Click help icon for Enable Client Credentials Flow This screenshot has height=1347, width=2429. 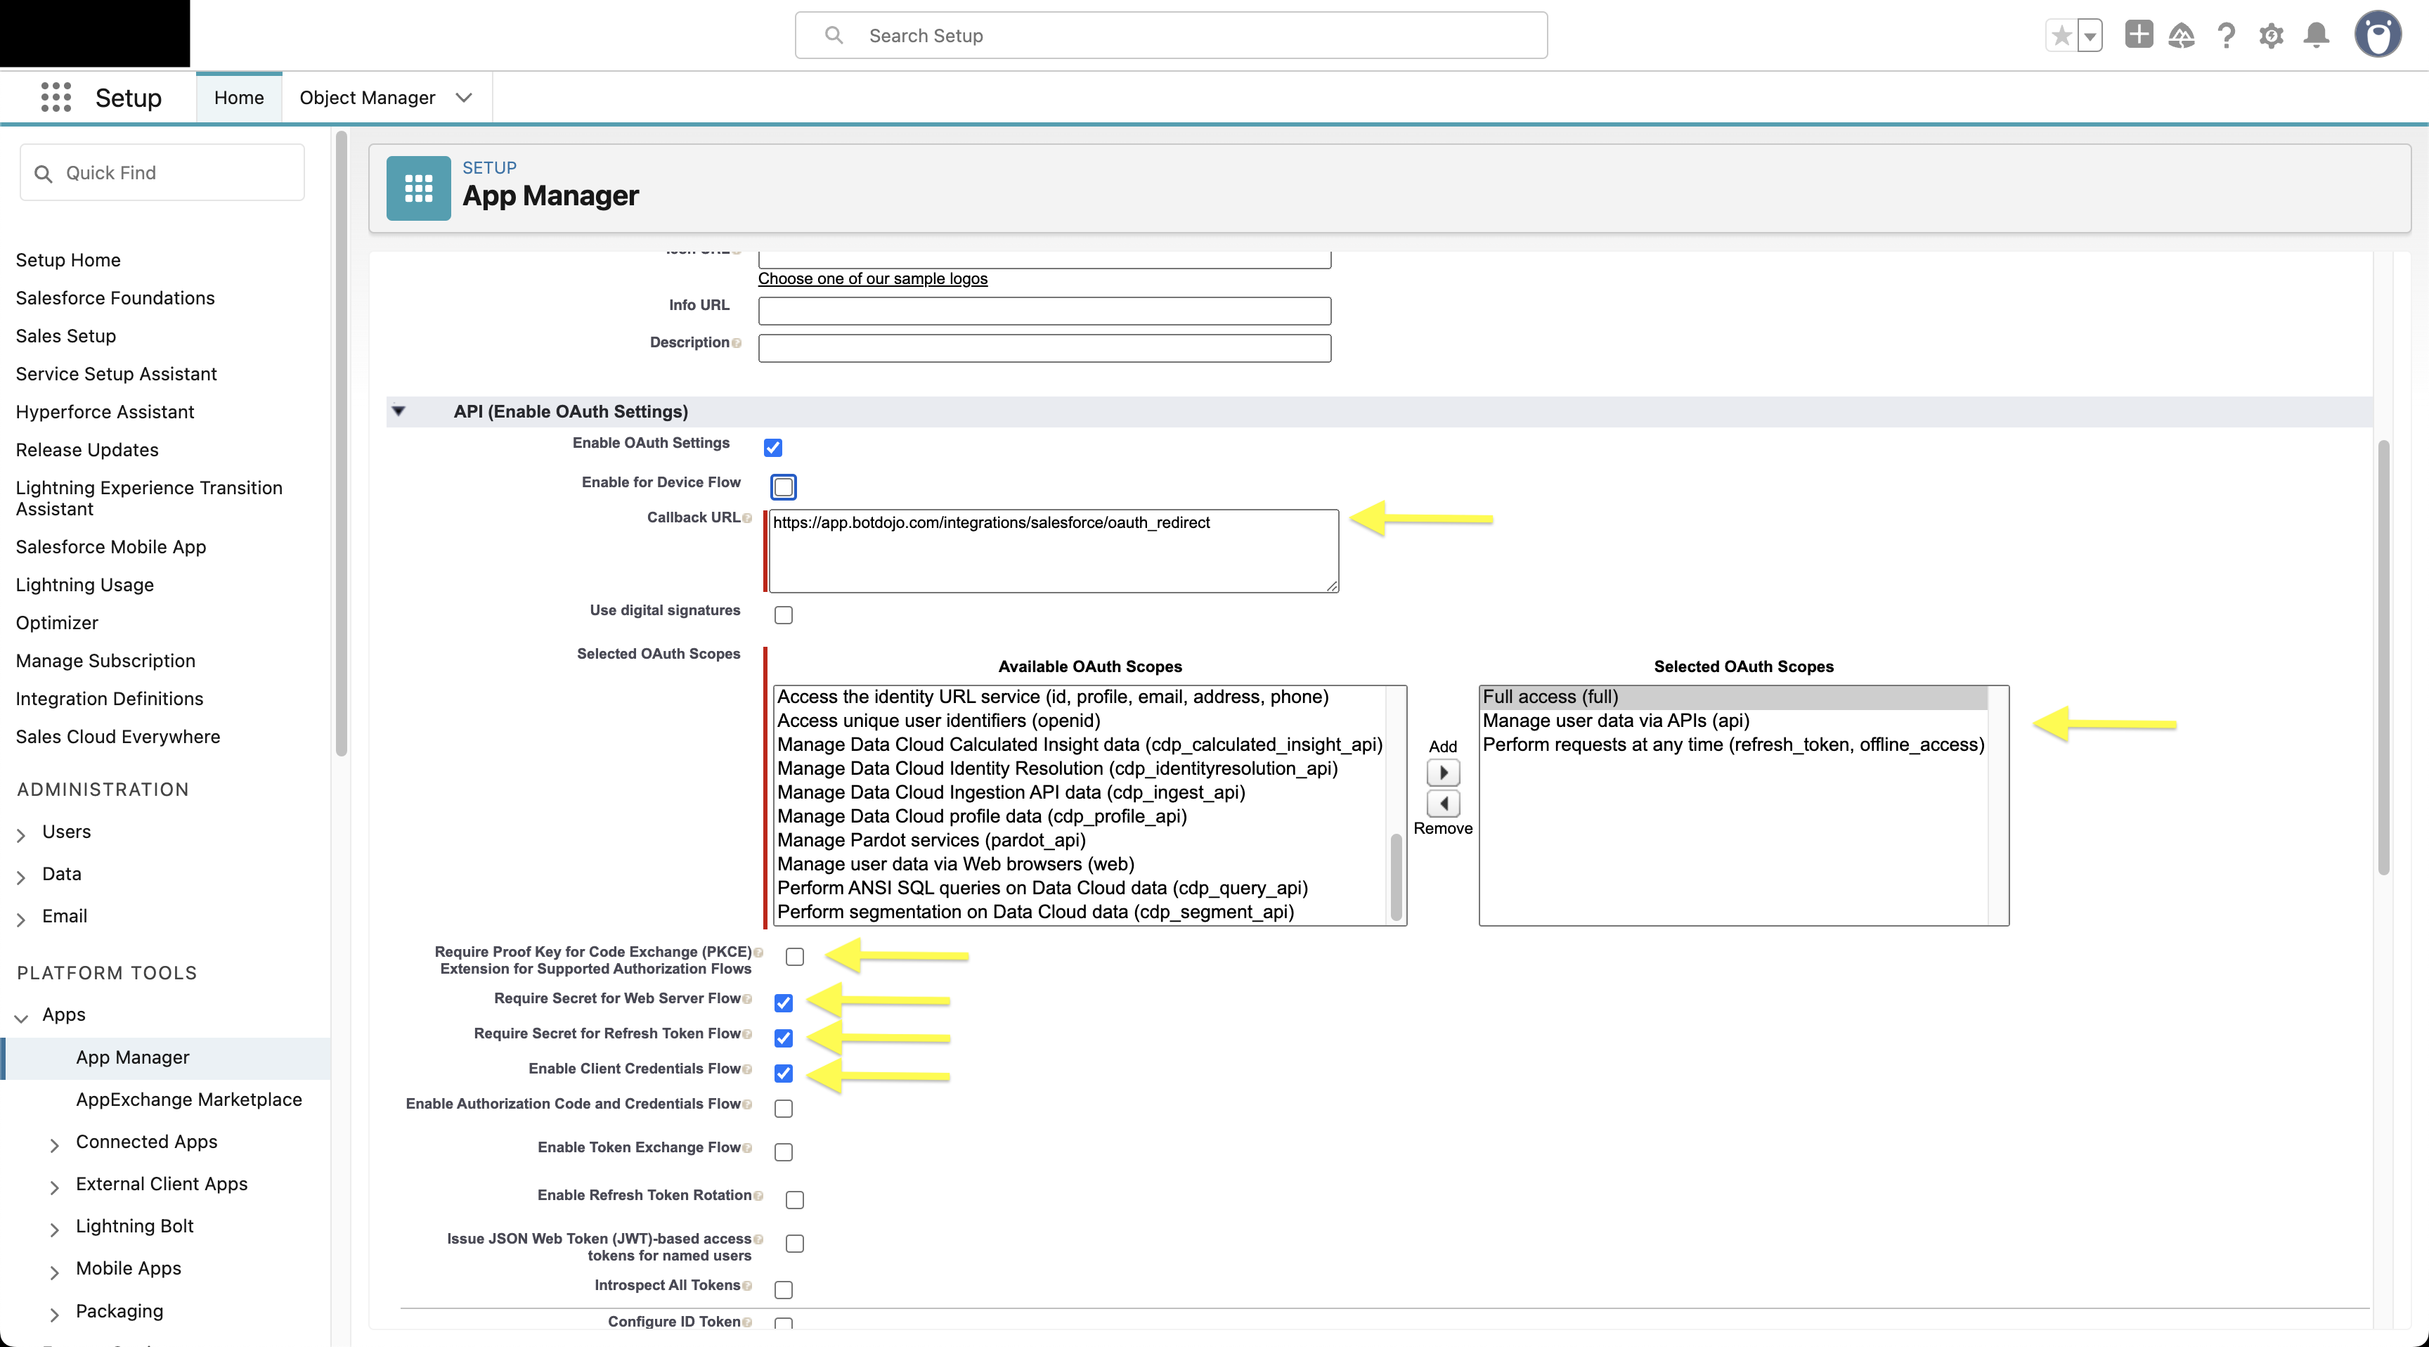(x=747, y=1069)
